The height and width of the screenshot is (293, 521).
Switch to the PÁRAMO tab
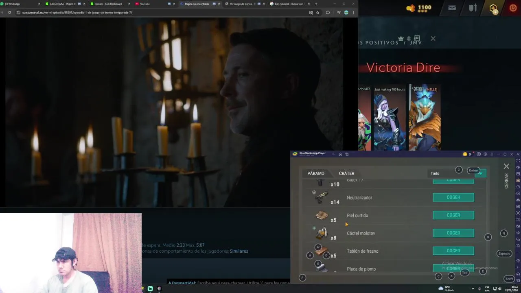click(x=316, y=173)
